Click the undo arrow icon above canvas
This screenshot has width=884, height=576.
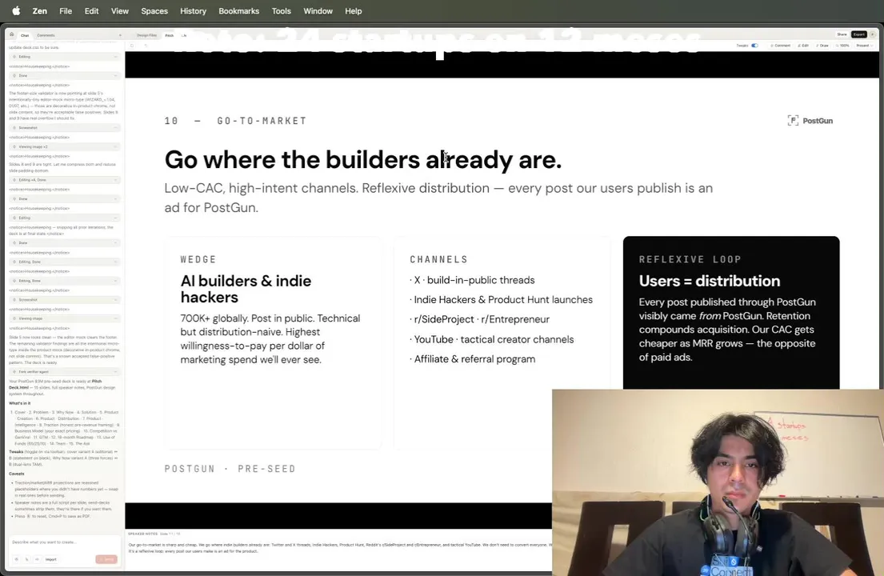click(x=146, y=46)
